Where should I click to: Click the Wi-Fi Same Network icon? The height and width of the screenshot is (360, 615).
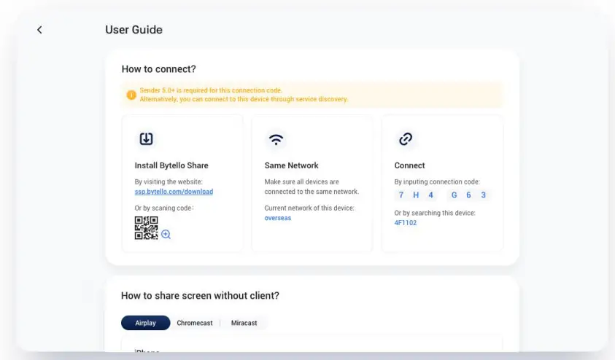(276, 139)
